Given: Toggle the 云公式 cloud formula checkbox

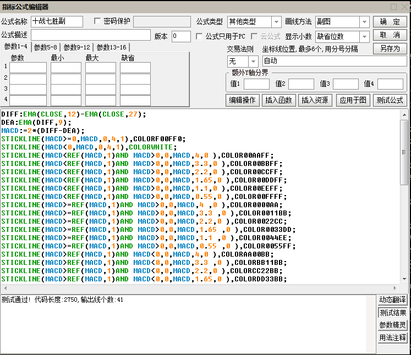Looking at the screenshot, I should (254, 36).
